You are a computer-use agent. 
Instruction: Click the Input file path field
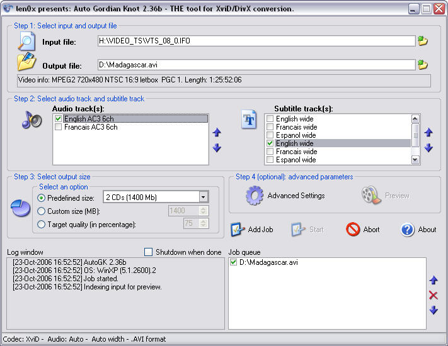tap(256, 41)
